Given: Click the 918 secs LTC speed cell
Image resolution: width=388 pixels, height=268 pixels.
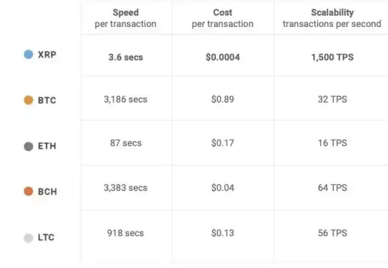Looking at the screenshot, I should coord(126,233).
